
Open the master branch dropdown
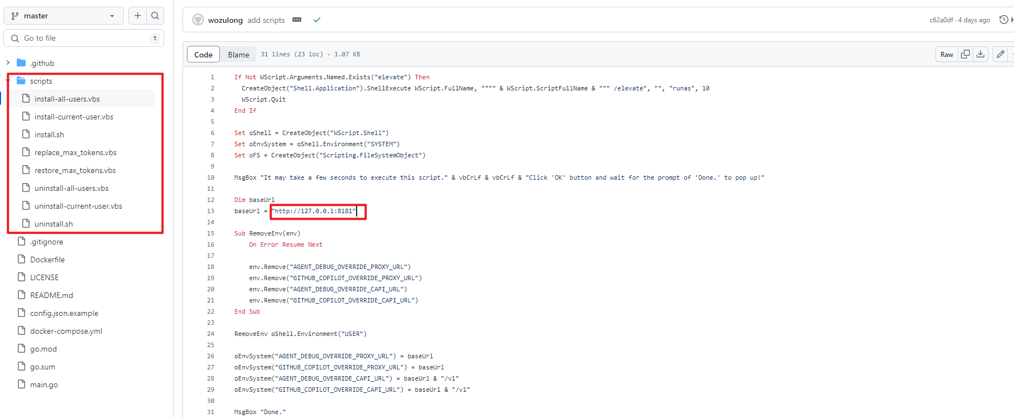(x=64, y=16)
